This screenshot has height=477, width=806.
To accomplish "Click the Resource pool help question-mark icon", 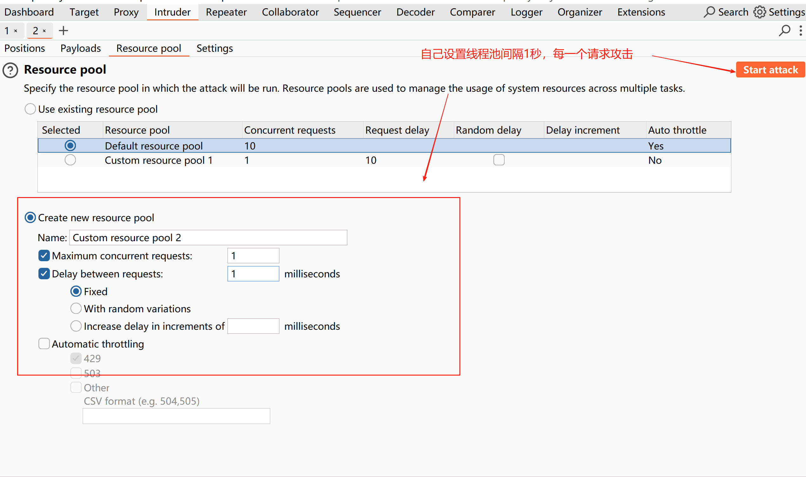I will point(10,70).
